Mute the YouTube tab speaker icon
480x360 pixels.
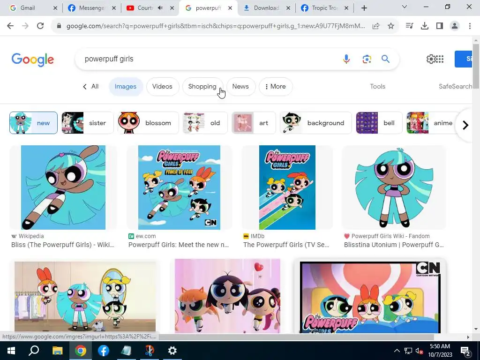tap(160, 8)
